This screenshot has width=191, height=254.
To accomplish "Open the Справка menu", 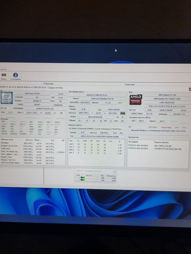I will pyautogui.click(x=3, y=69).
